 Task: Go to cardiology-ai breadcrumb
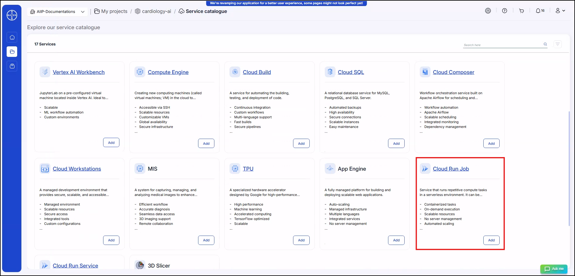153,11
